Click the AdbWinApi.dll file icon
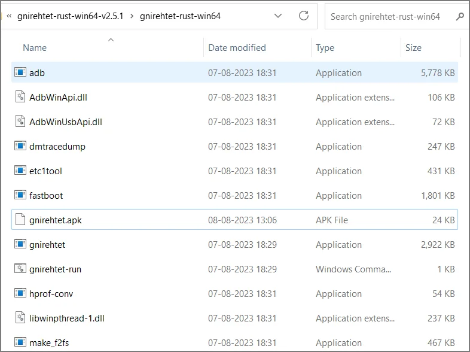The width and height of the screenshot is (470, 352). [x=20, y=96]
